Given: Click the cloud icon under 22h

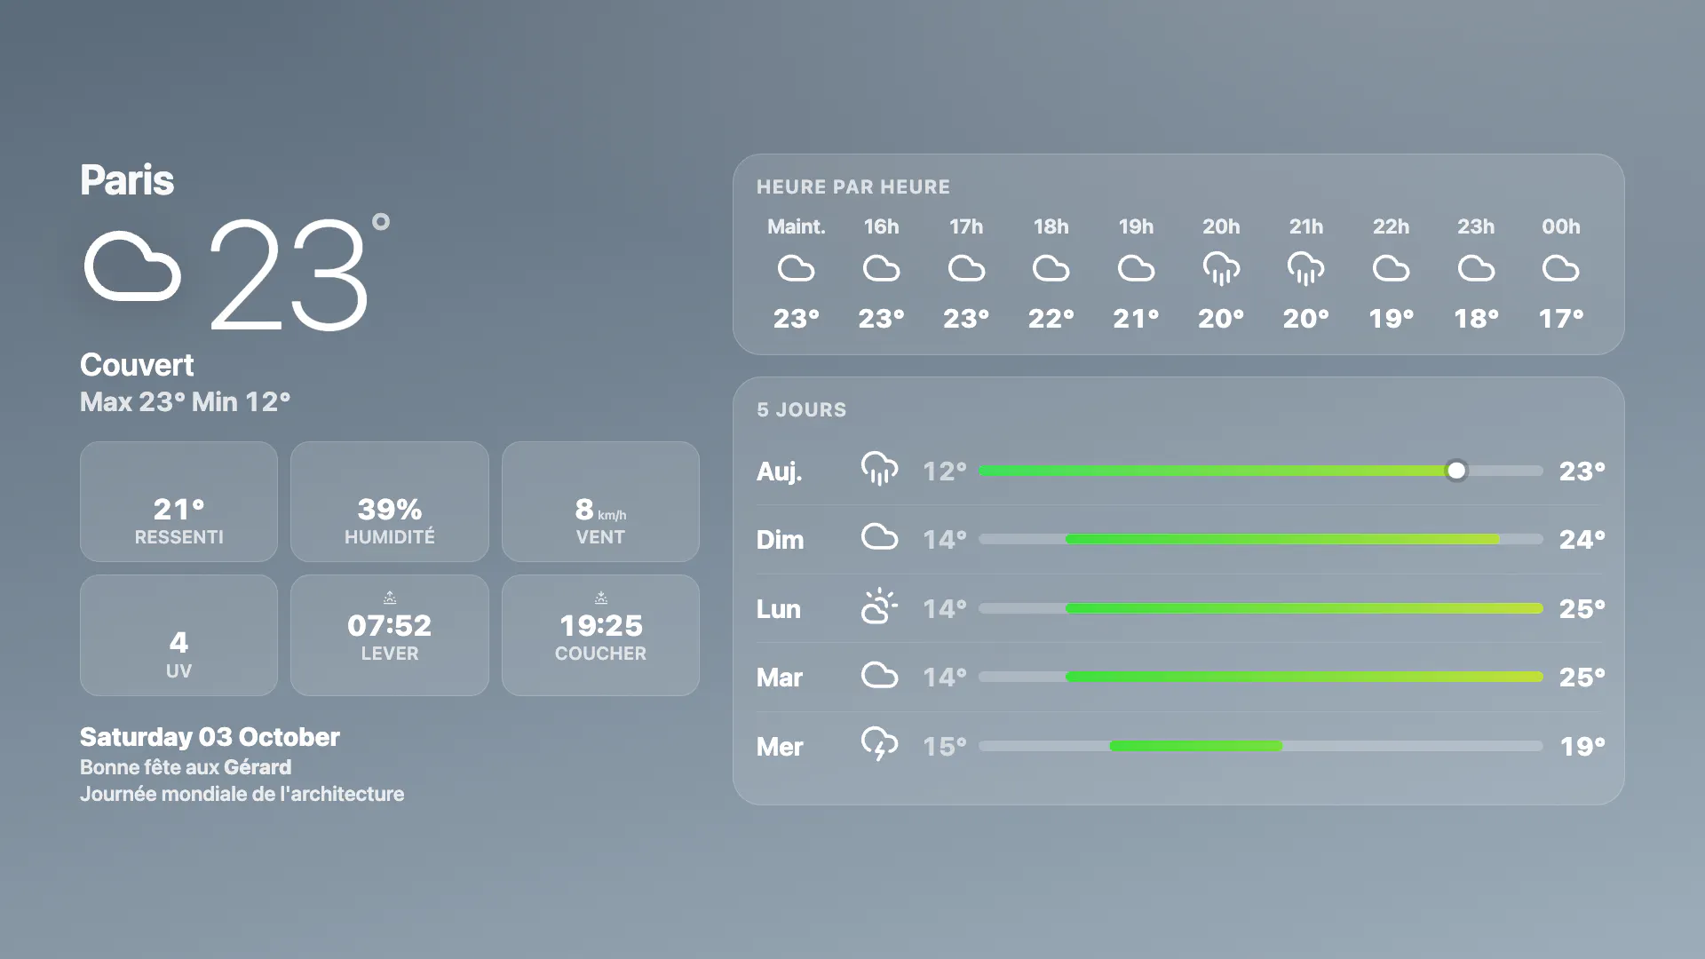Looking at the screenshot, I should pos(1391,268).
